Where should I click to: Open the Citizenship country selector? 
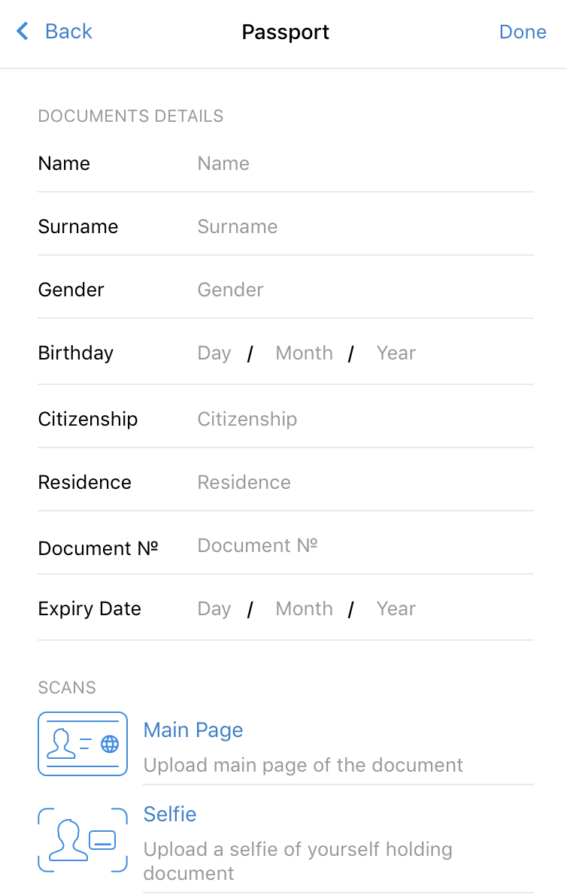[365, 420]
